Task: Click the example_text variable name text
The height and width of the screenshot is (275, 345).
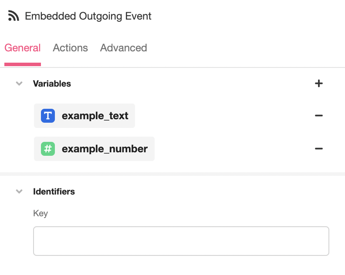Action: point(95,116)
